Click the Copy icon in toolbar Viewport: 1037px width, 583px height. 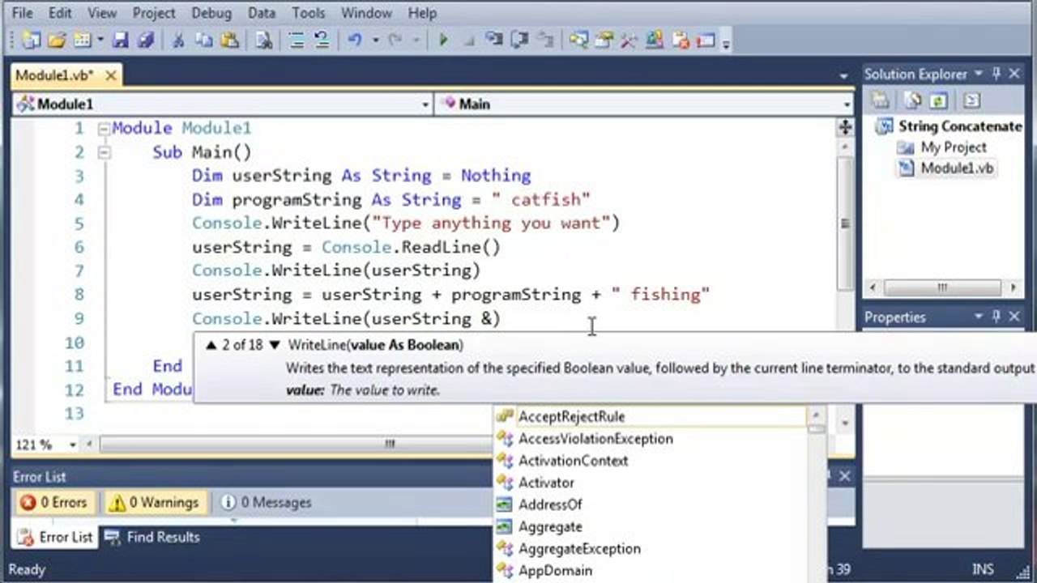203,40
